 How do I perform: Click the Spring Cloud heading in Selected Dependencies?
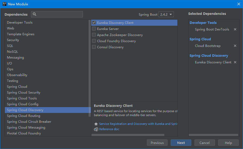[x=200, y=39]
